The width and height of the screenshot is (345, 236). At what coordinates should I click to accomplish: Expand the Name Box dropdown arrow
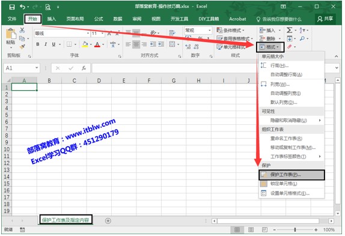(37, 68)
